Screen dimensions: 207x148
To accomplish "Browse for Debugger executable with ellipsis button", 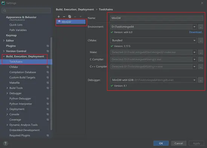I will (x=201, y=80).
